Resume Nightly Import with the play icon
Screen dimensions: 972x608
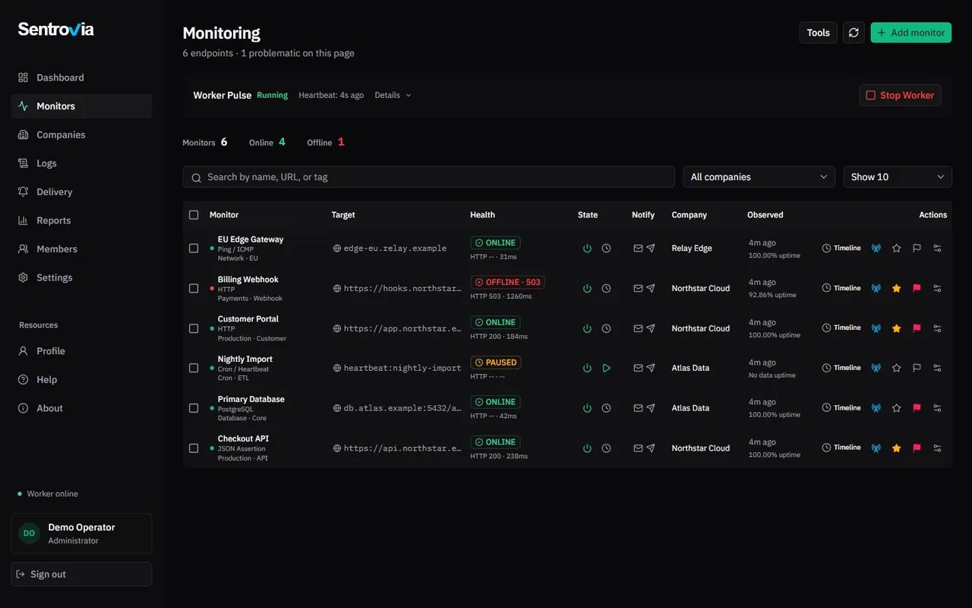click(606, 368)
